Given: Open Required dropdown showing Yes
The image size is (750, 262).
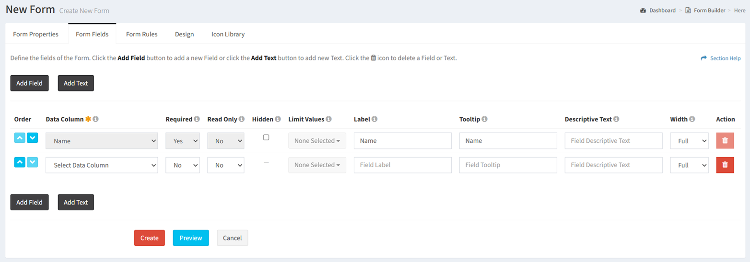Looking at the screenshot, I should click(183, 141).
